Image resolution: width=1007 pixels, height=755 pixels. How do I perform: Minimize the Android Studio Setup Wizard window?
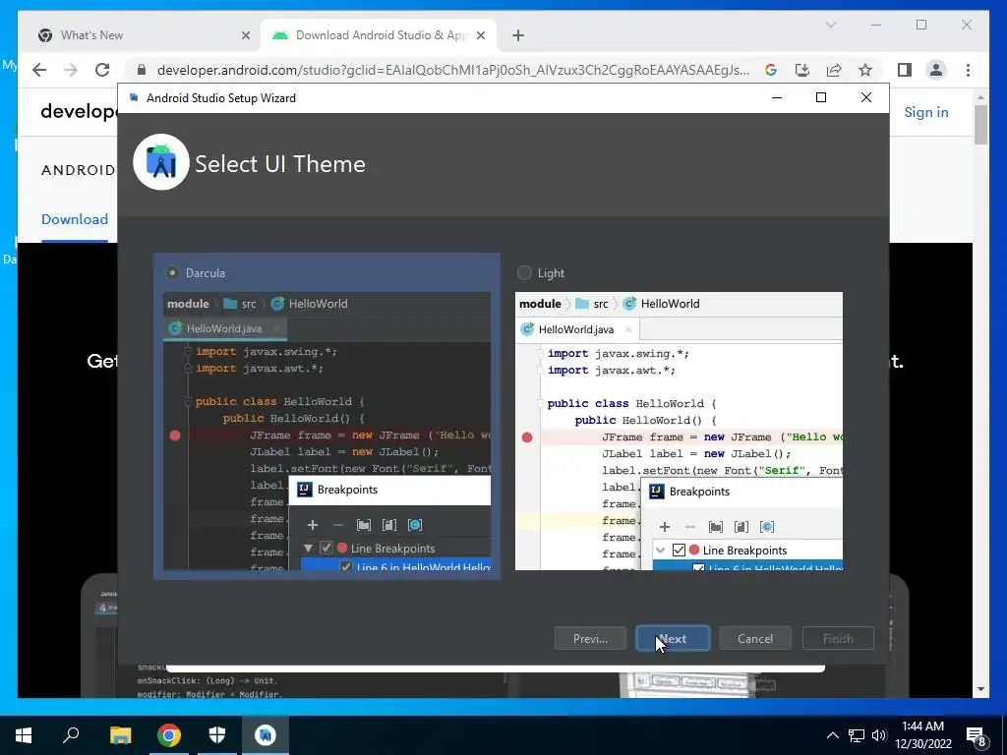777,97
